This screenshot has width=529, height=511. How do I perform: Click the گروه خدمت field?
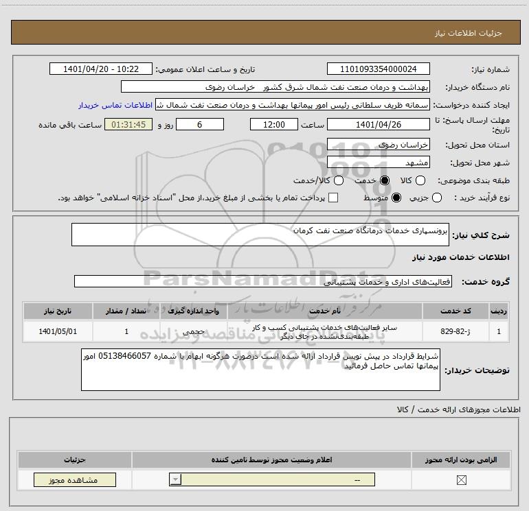pyautogui.click(x=263, y=281)
